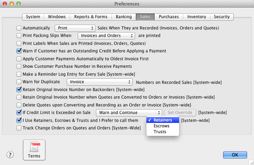
Task: Enable Automatically Print Sales checkbox
Action: point(19,28)
